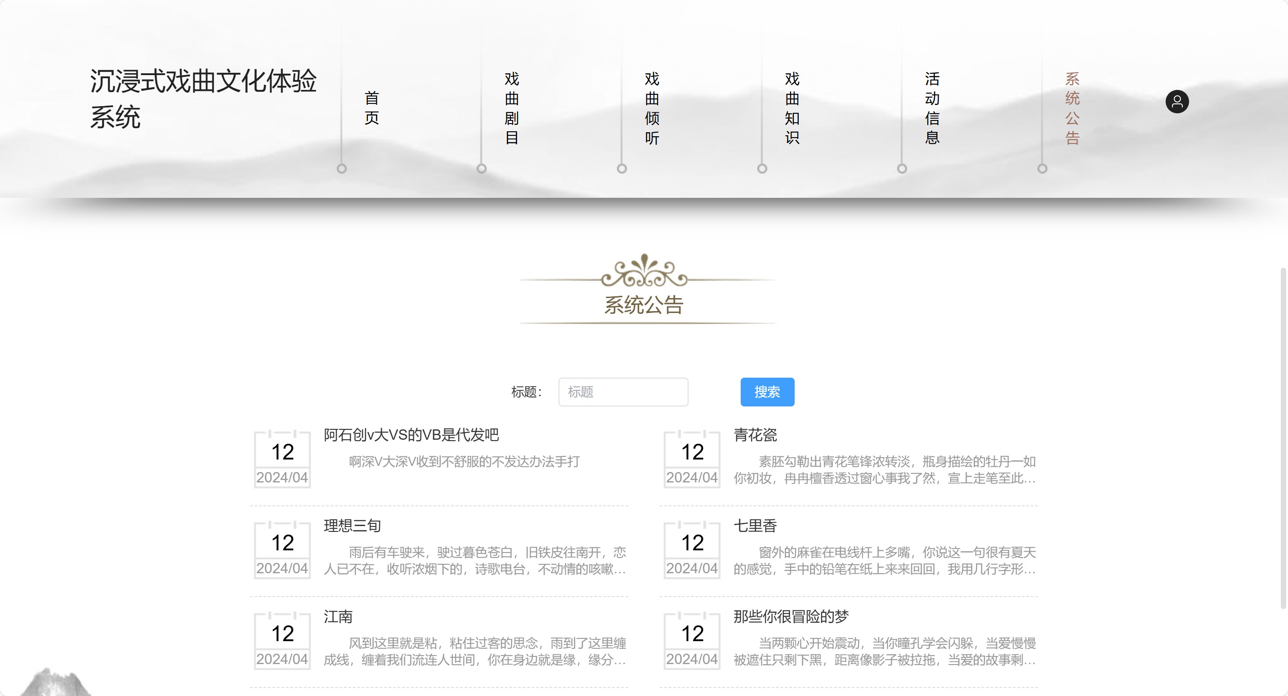Viewport: 1288px width, 696px height.
Task: Click calendar date icon beside 江南
Action: 282,641
